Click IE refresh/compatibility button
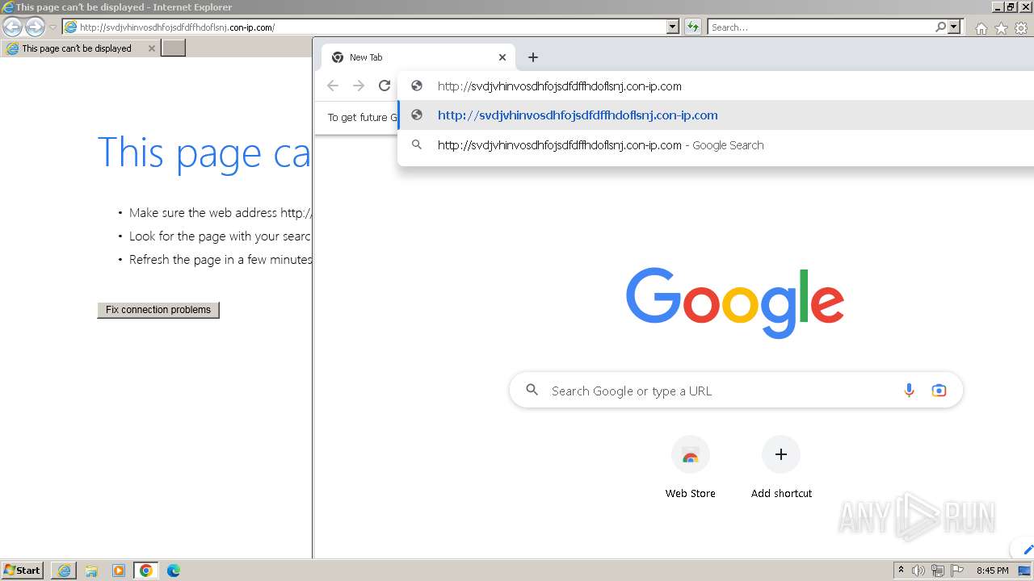Image resolution: width=1034 pixels, height=581 pixels. pos(692,27)
